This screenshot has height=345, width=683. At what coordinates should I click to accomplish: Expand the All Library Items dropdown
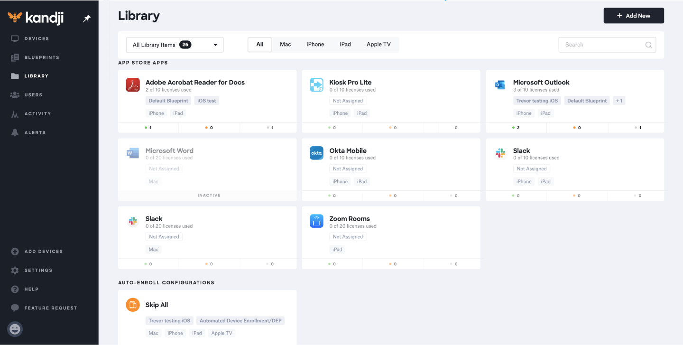pos(175,45)
